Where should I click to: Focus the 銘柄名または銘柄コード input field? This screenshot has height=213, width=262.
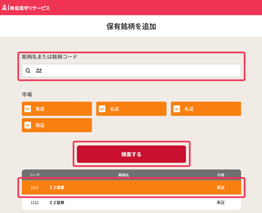(135, 71)
